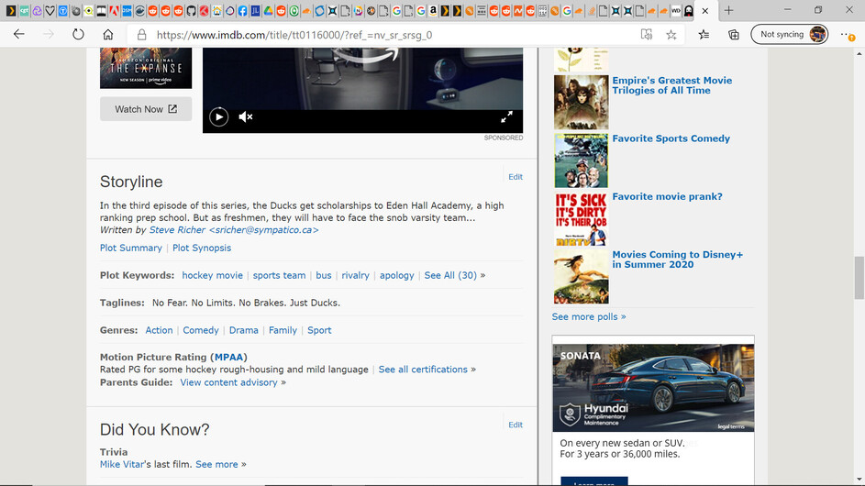Viewport: 865px width, 486px height.
Task: Switch to the WD tab
Action: pyautogui.click(x=676, y=10)
